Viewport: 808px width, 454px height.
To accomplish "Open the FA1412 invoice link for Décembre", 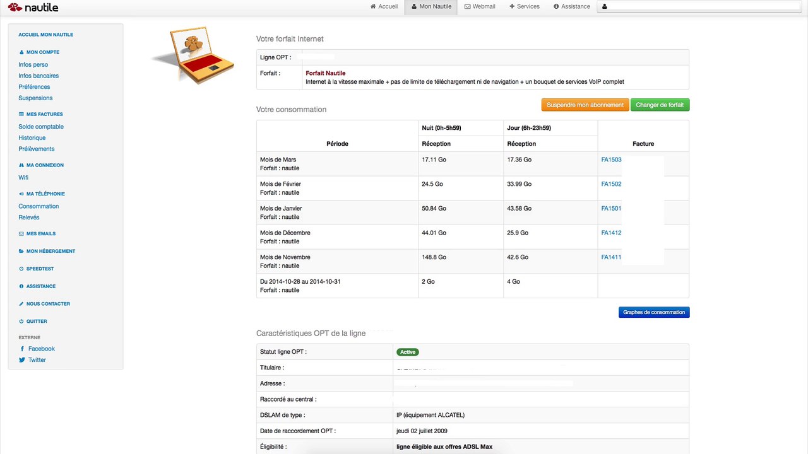I will click(611, 233).
